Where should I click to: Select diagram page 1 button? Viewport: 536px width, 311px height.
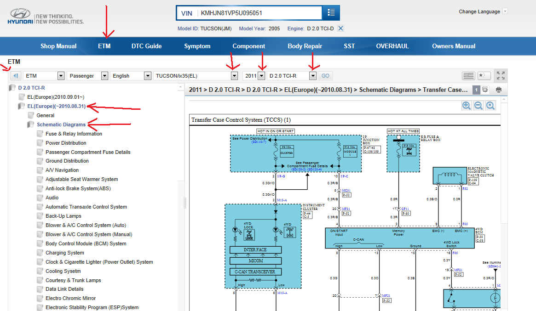click(476, 90)
